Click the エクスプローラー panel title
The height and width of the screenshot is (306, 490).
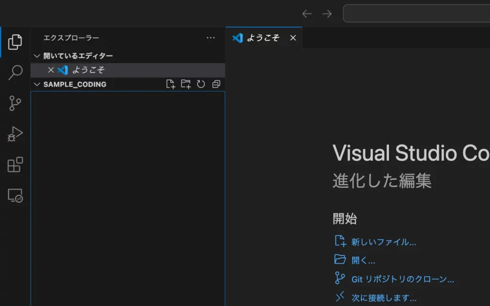pyautogui.click(x=71, y=38)
